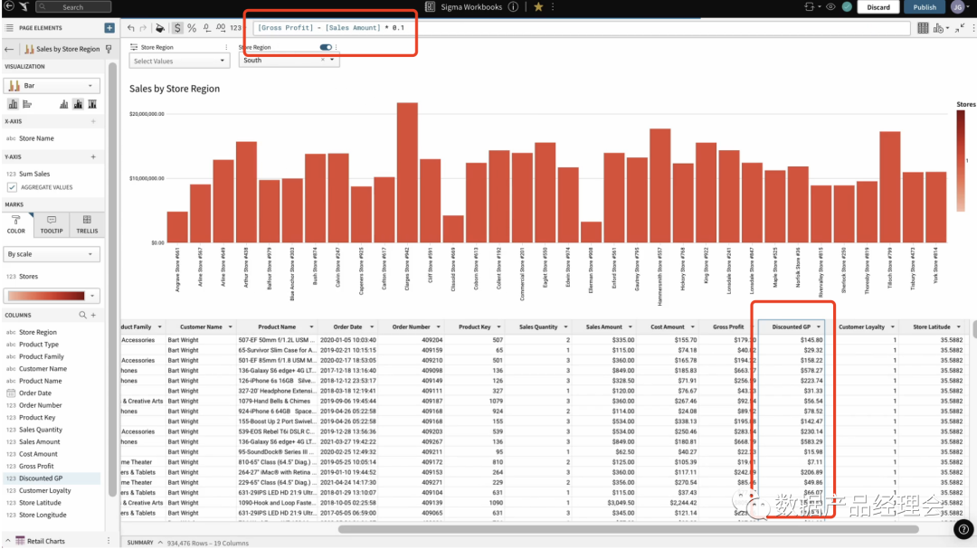
Task: Add new page element with plus icon
Action: 109,28
